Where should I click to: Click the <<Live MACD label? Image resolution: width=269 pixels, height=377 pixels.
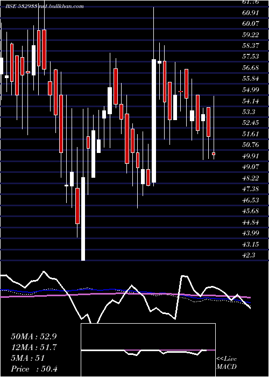click(226, 363)
